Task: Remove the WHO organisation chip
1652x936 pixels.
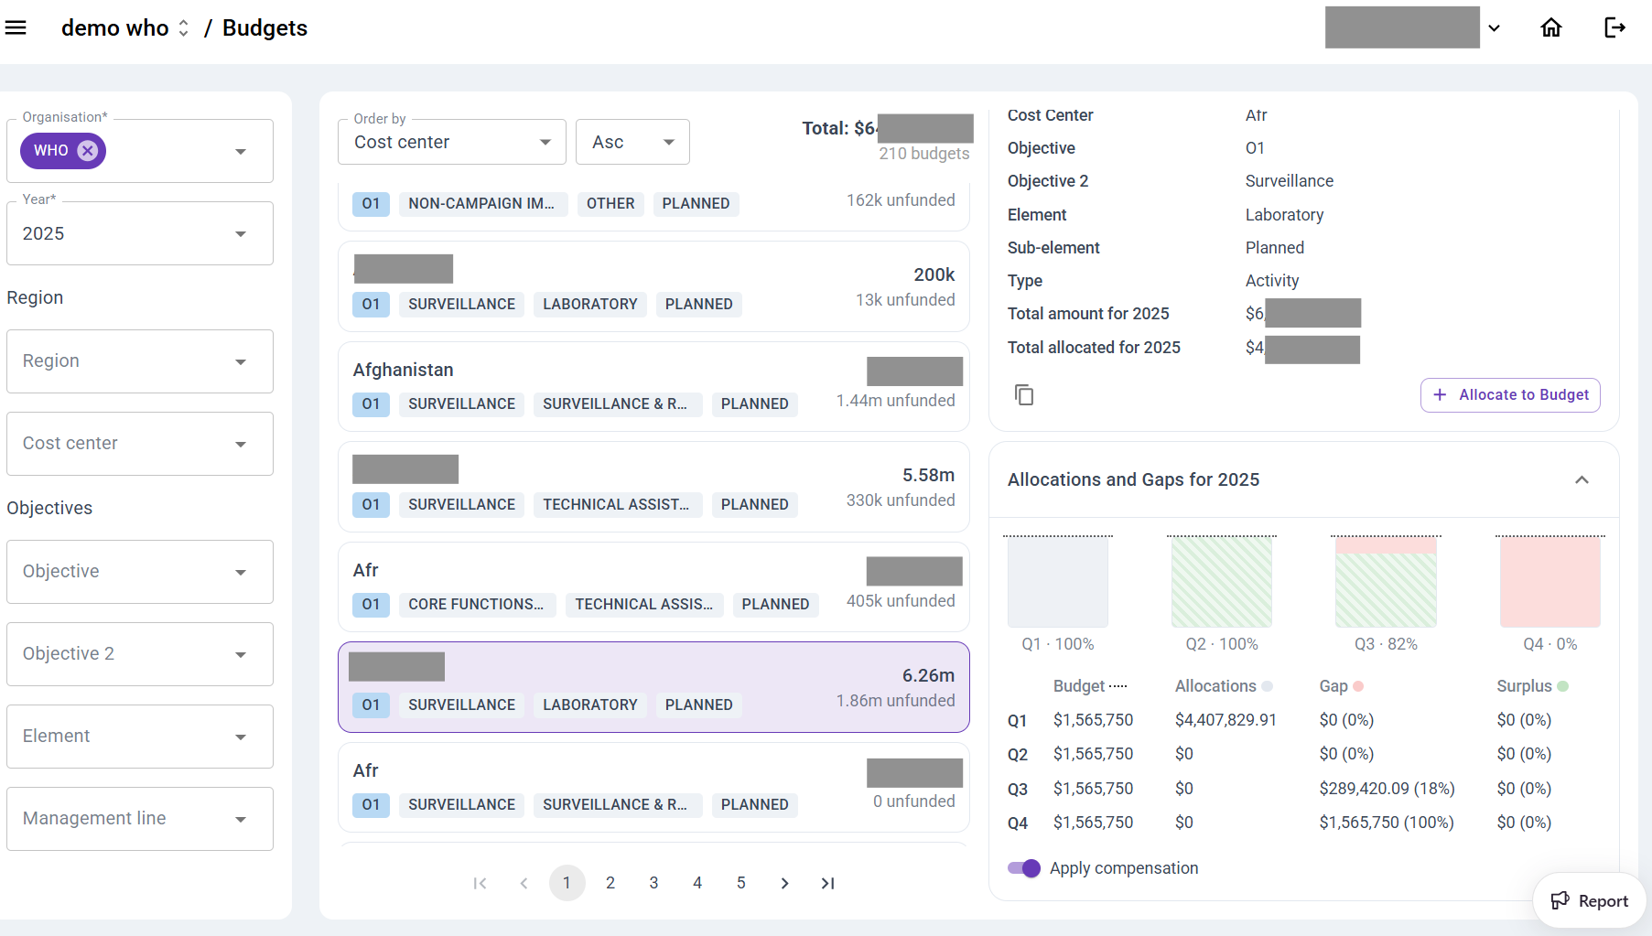Action: 88,150
